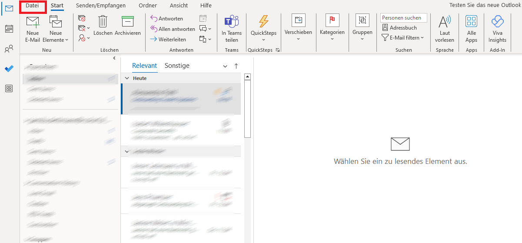The height and width of the screenshot is (243, 522).
Task: Open Laut vorlesen read aloud tool
Action: coord(444,22)
